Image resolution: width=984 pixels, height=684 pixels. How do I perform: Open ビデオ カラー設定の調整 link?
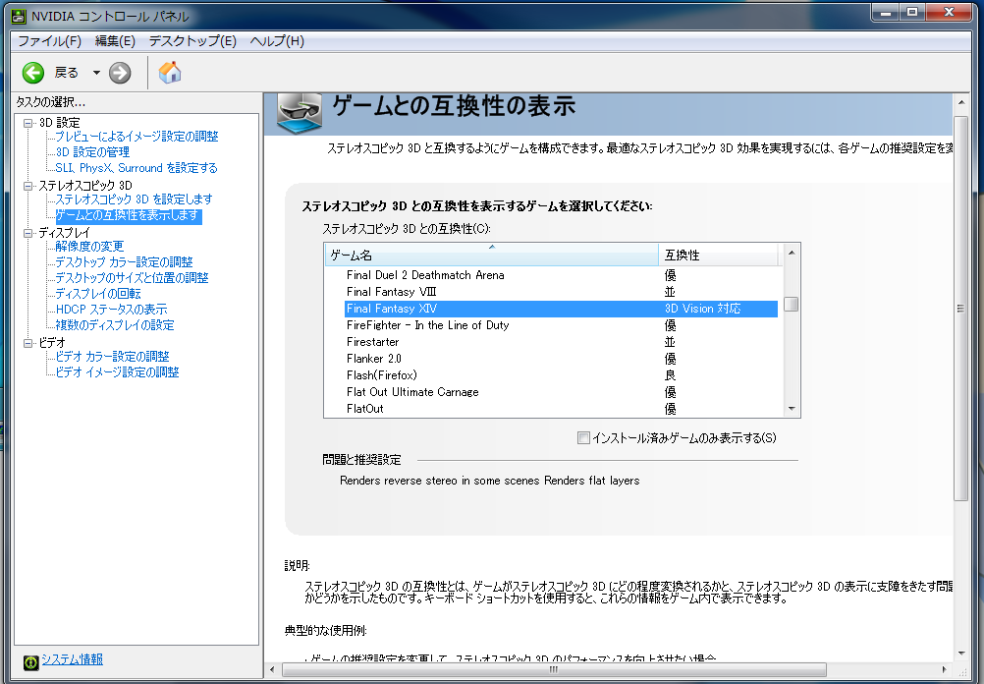(112, 356)
